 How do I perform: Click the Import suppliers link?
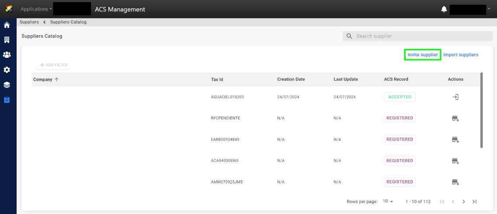(x=461, y=55)
